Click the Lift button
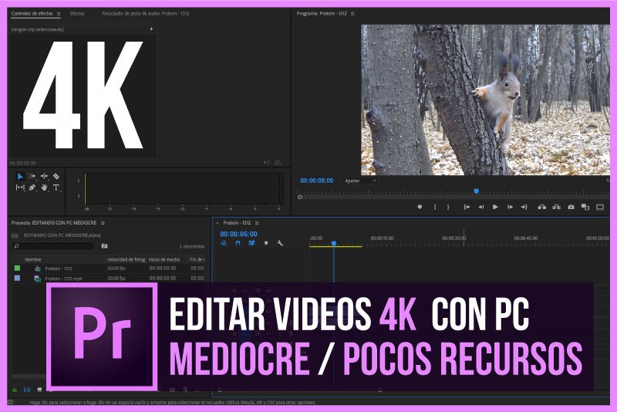 tap(542, 207)
